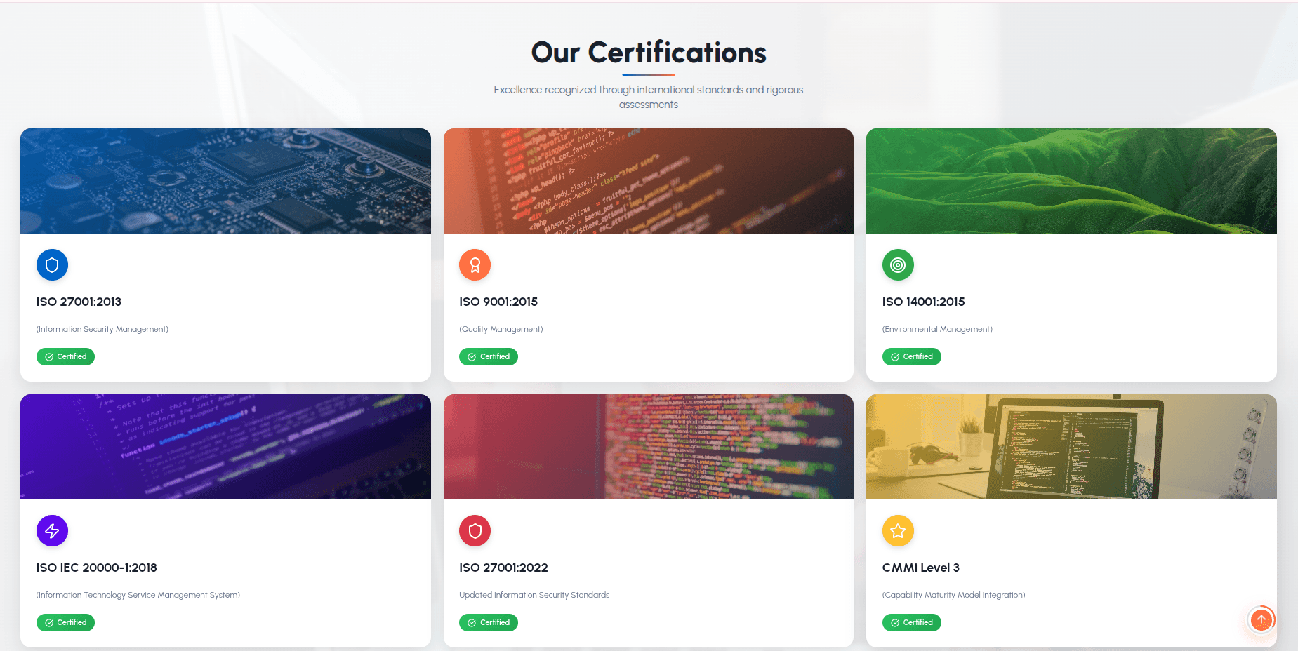This screenshot has width=1298, height=651.
Task: Click the Certified badge under CMMi Level 3
Action: coord(911,622)
